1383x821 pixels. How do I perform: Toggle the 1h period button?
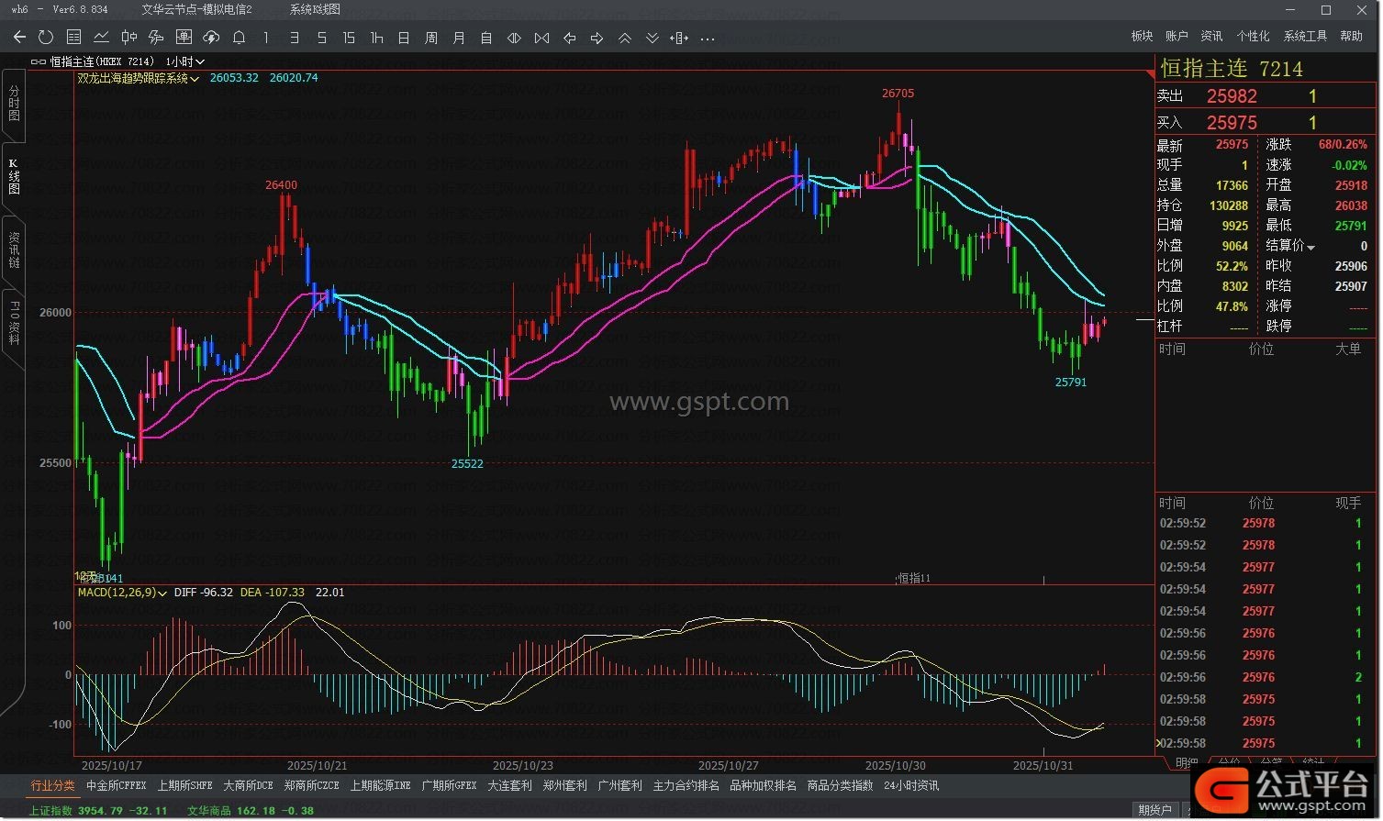point(376,38)
